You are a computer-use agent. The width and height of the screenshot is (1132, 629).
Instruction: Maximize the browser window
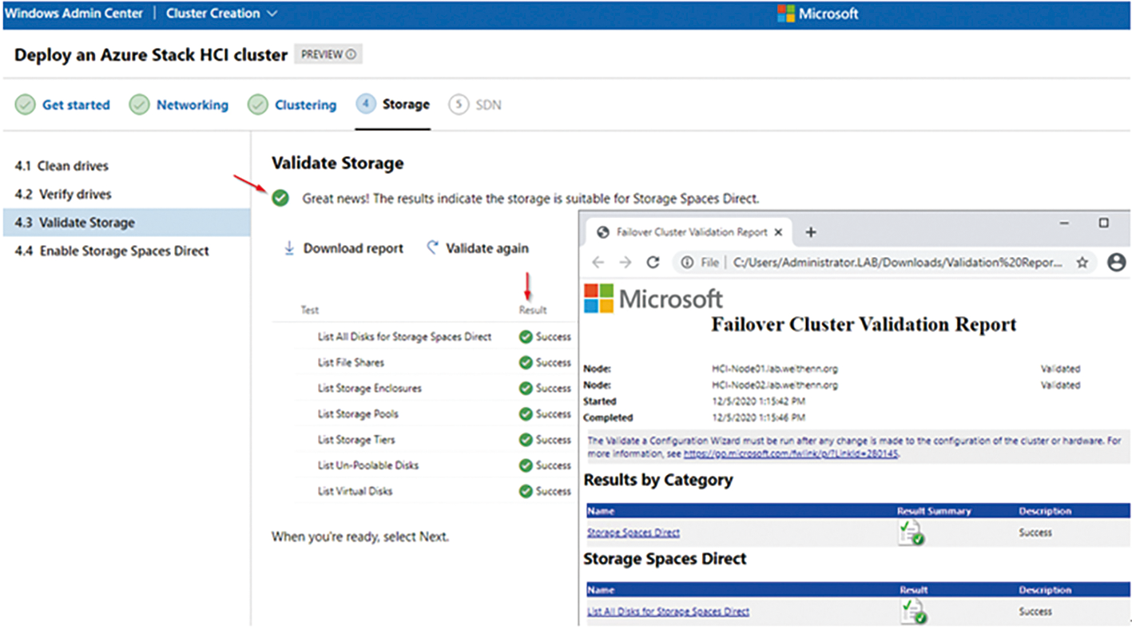pyautogui.click(x=1104, y=224)
